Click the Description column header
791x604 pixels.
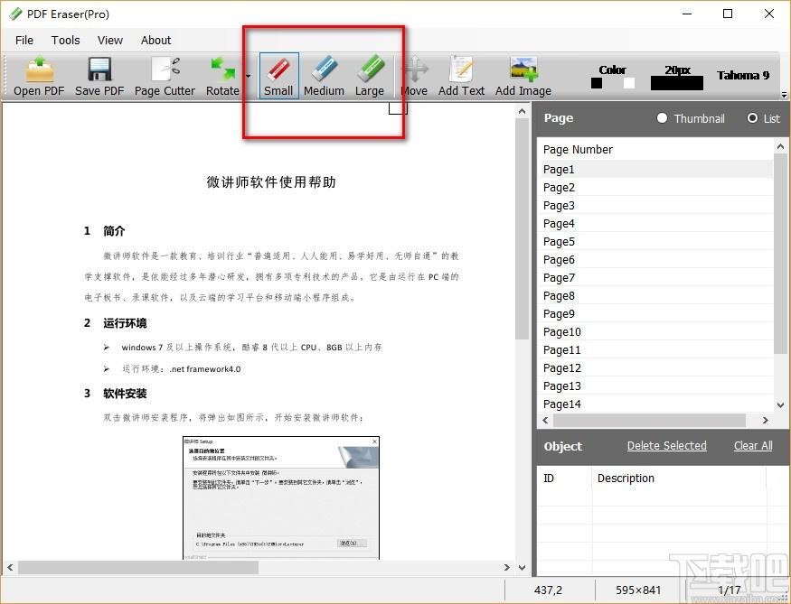626,479
